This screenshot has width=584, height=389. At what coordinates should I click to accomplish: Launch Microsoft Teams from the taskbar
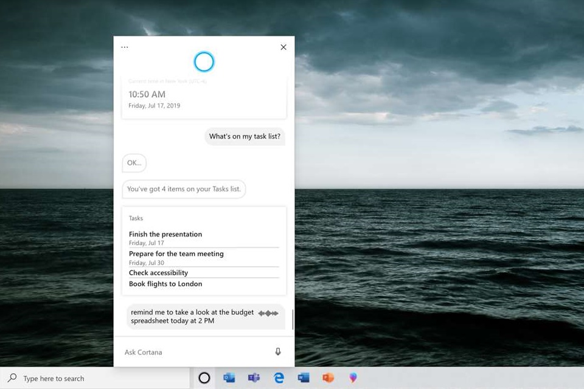[254, 377]
